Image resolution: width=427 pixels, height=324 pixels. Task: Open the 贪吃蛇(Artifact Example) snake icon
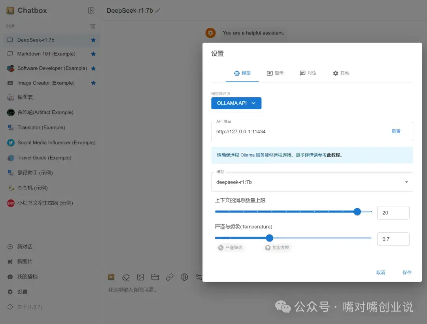[x=11, y=112]
